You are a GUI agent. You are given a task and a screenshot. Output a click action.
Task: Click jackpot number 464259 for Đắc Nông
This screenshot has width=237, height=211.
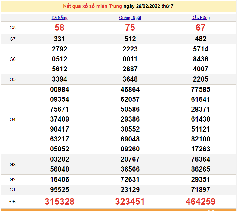tap(200, 202)
